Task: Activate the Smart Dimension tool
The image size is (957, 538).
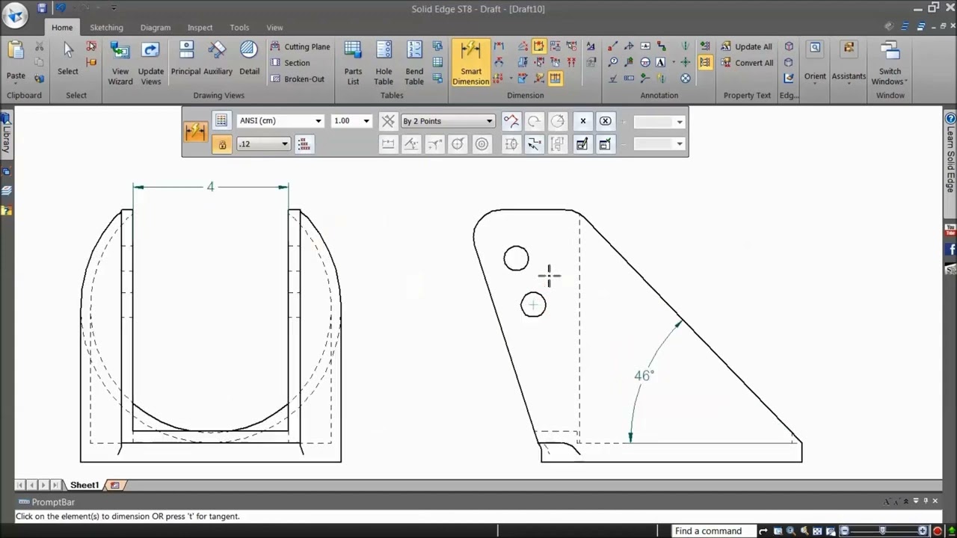Action: 471,63
